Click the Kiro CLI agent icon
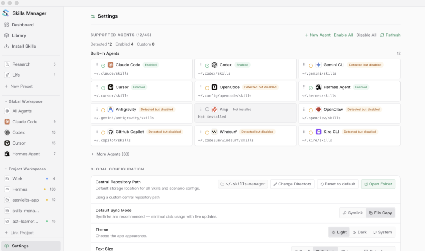Screen dimensions: 425x251 tap(318, 132)
